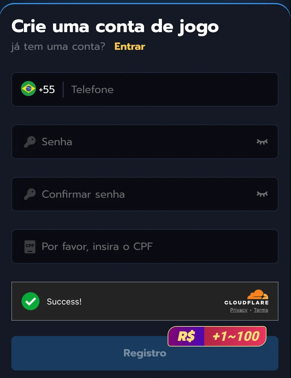The width and height of the screenshot is (291, 378).
Task: Select the key icon in the Senha field
Action: click(x=30, y=142)
